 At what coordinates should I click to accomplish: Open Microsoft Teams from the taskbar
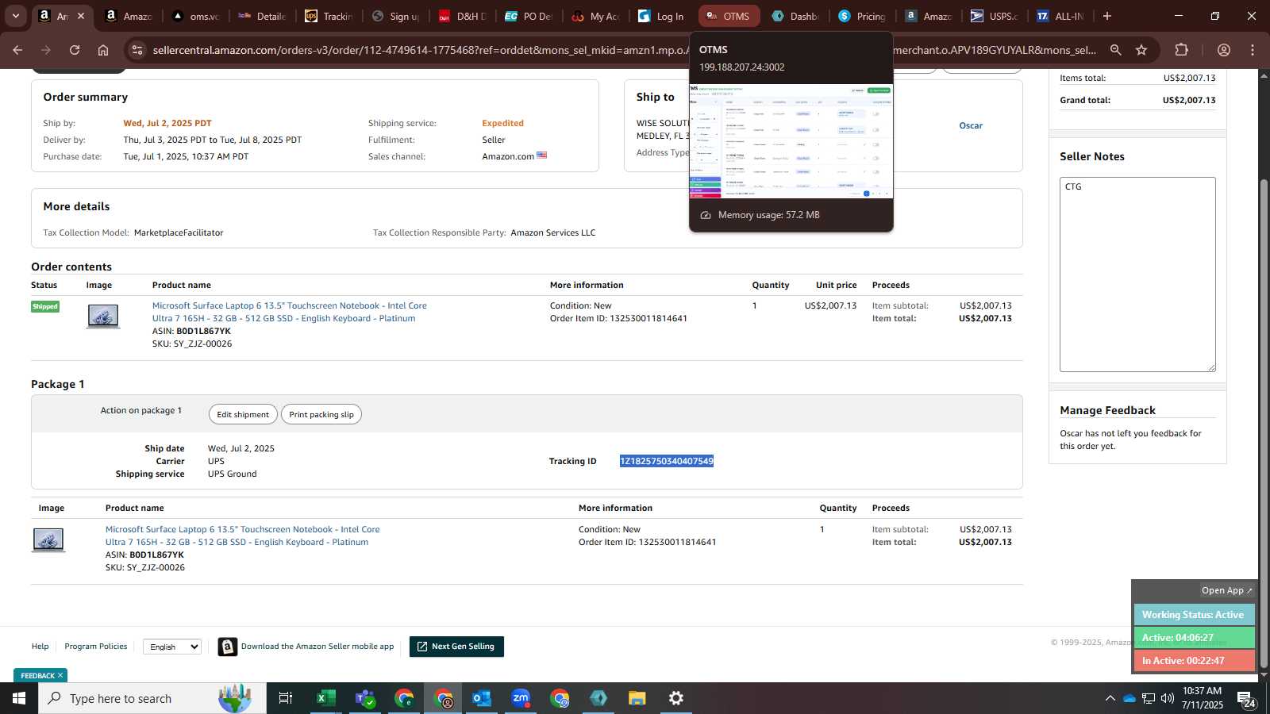[x=365, y=698]
